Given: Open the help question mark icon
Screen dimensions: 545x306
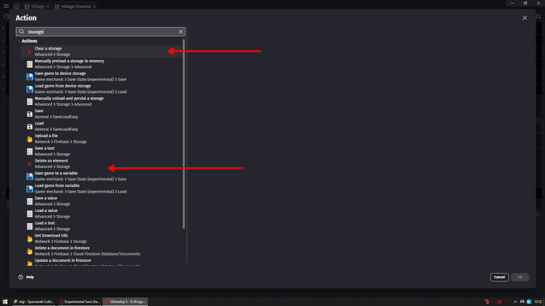Looking at the screenshot, I should [x=21, y=277].
